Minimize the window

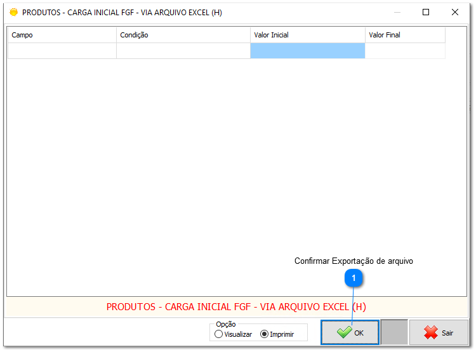(x=397, y=12)
